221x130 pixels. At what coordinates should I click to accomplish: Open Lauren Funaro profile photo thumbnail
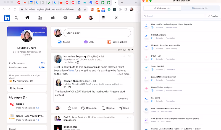[x=27, y=36]
